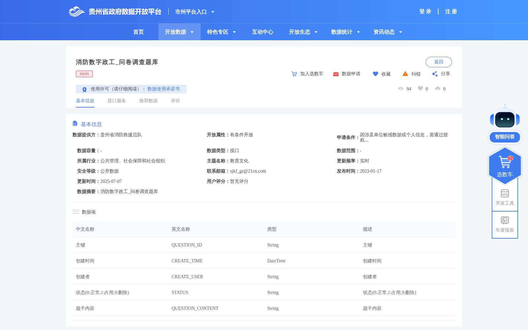
Task: Click 注册 in the header
Action: (x=451, y=12)
